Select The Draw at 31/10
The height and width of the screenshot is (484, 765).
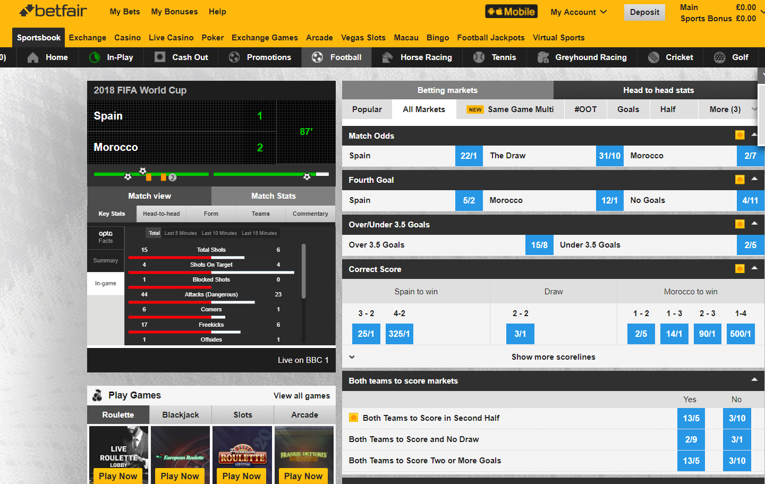[609, 156]
